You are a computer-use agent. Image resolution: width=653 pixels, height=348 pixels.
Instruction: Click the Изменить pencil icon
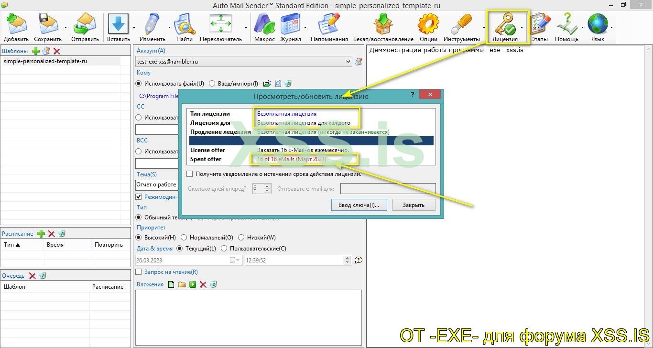pyautogui.click(x=152, y=24)
